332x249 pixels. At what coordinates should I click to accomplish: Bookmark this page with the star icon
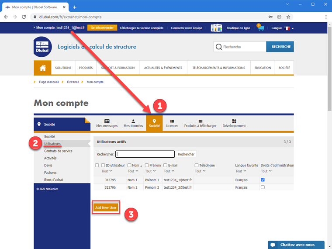(x=288, y=17)
